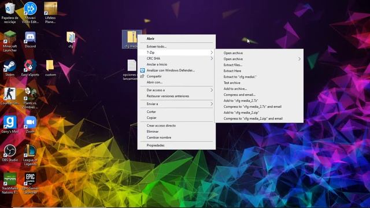The image size is (370, 208).
Task: Select the Zoom desktop shortcut
Action: (x=30, y=125)
